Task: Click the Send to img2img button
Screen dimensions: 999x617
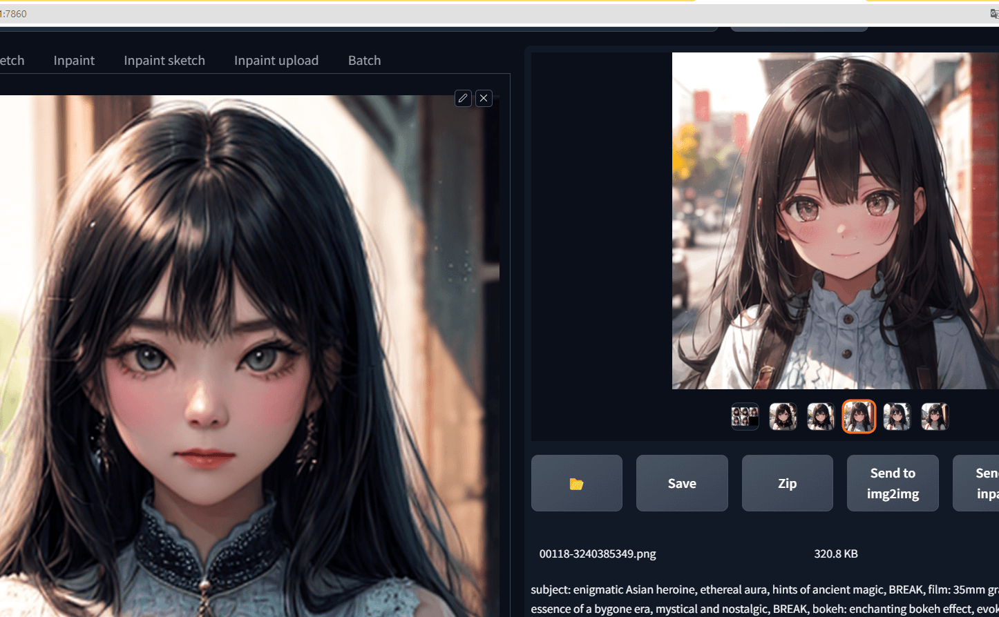Action: pos(893,483)
